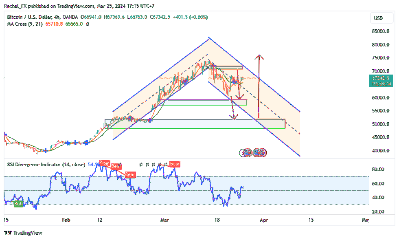This screenshot has width=399, height=240.
Task: Click the 50000.0 price axis label
Action: click(381, 124)
